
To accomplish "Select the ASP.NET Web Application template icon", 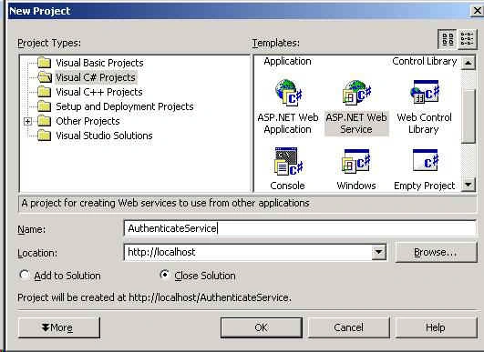I will click(x=288, y=93).
